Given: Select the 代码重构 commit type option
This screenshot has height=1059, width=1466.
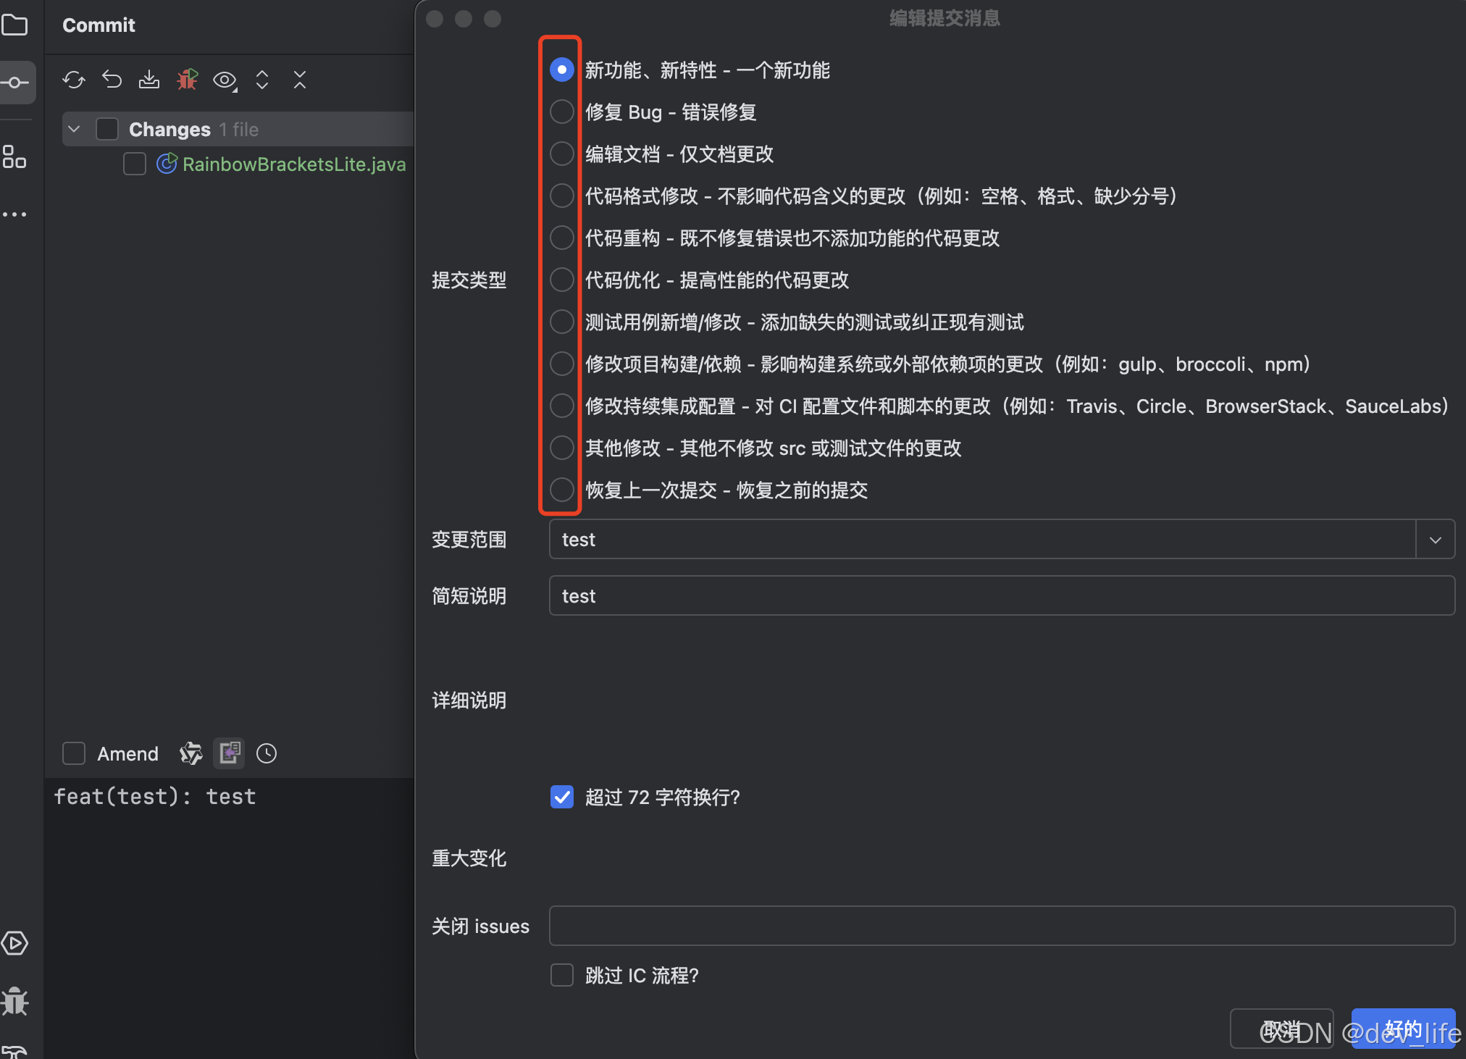Looking at the screenshot, I should coord(561,238).
